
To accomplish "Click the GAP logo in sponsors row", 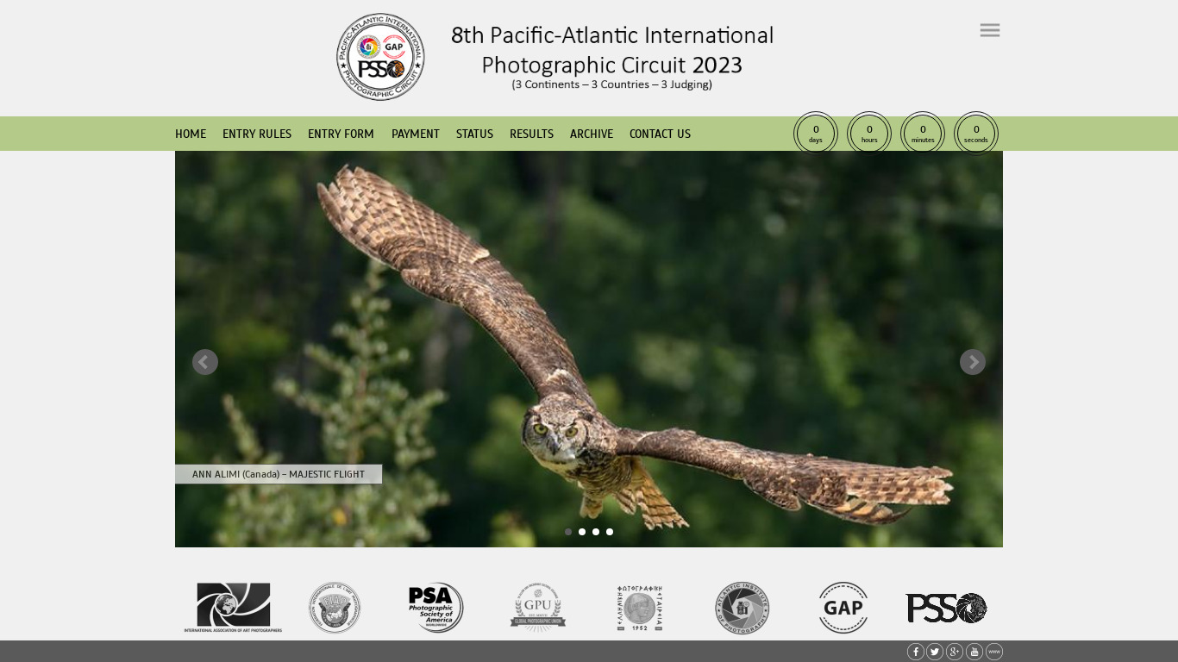I will pos(843,608).
